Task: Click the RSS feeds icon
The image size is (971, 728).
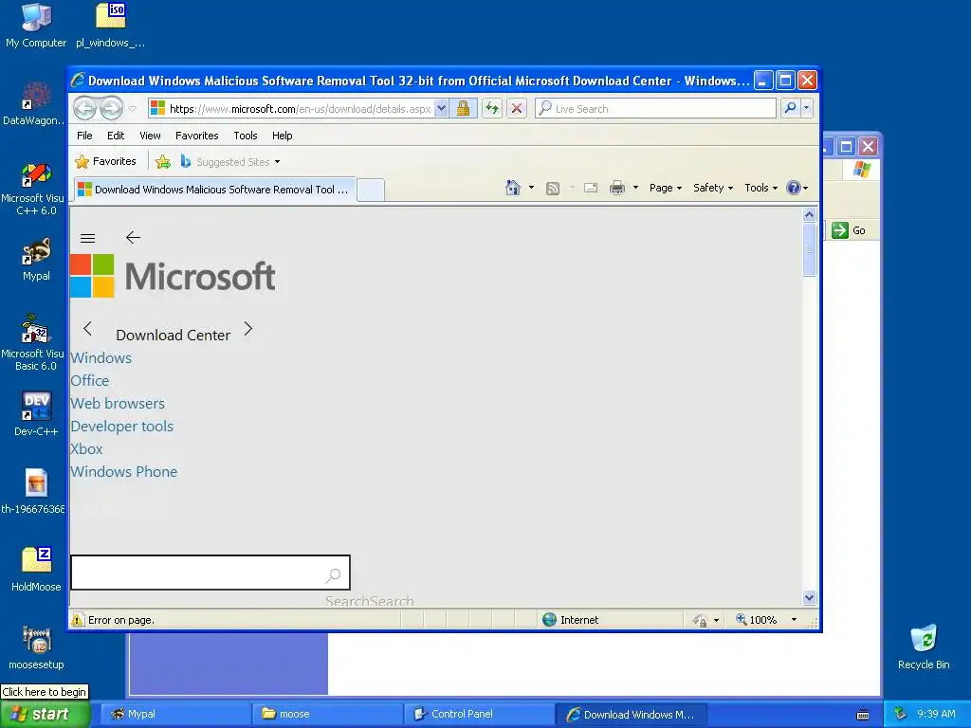Action: [553, 189]
